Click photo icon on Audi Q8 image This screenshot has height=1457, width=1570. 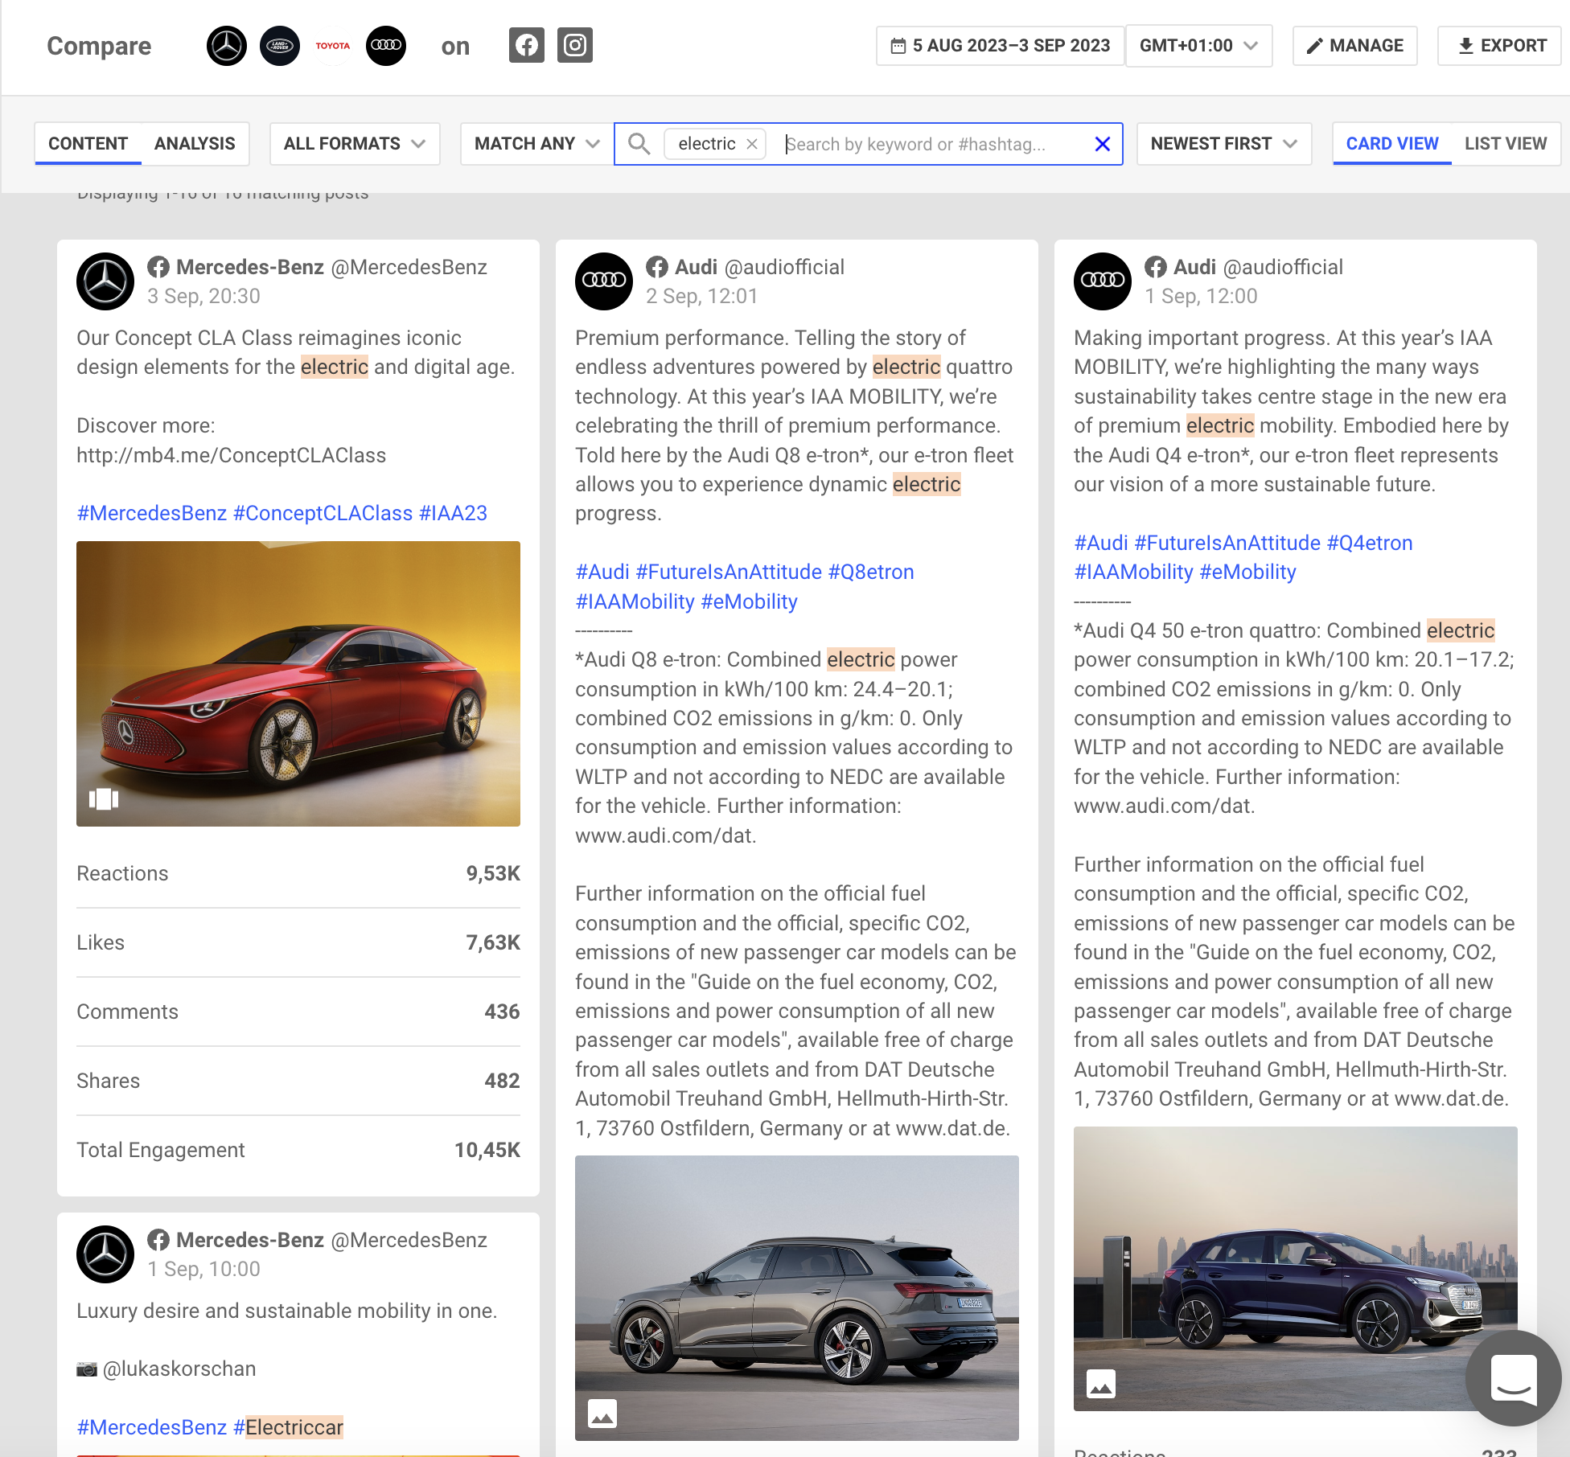coord(602,1413)
